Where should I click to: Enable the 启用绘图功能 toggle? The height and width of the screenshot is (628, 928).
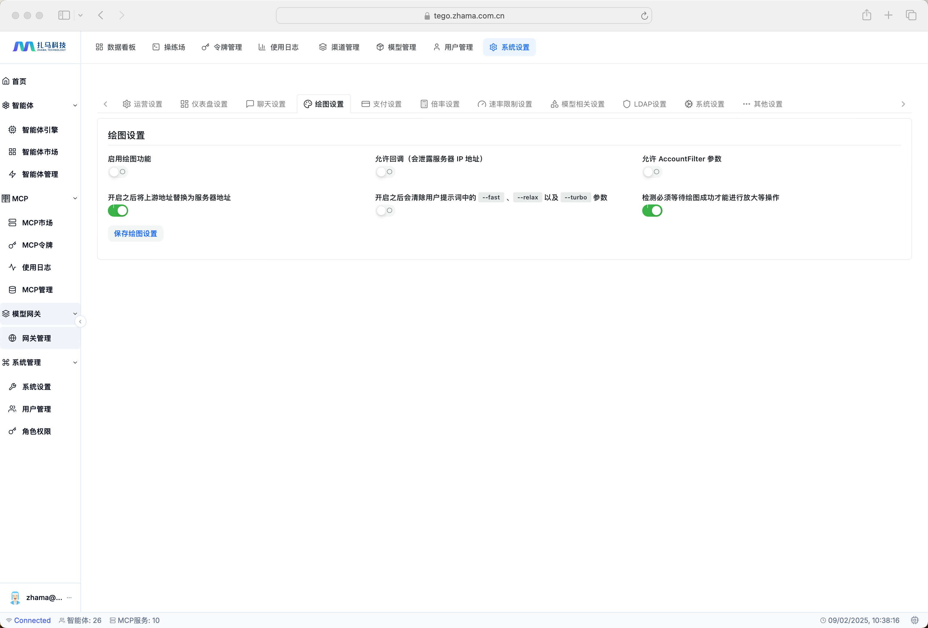click(x=118, y=172)
